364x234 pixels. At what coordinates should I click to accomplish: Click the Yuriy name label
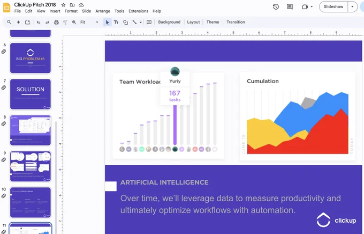point(175,81)
